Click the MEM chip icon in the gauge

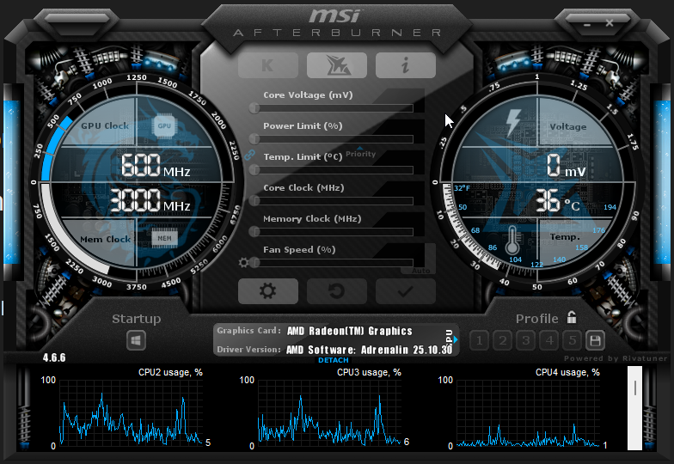pos(164,238)
